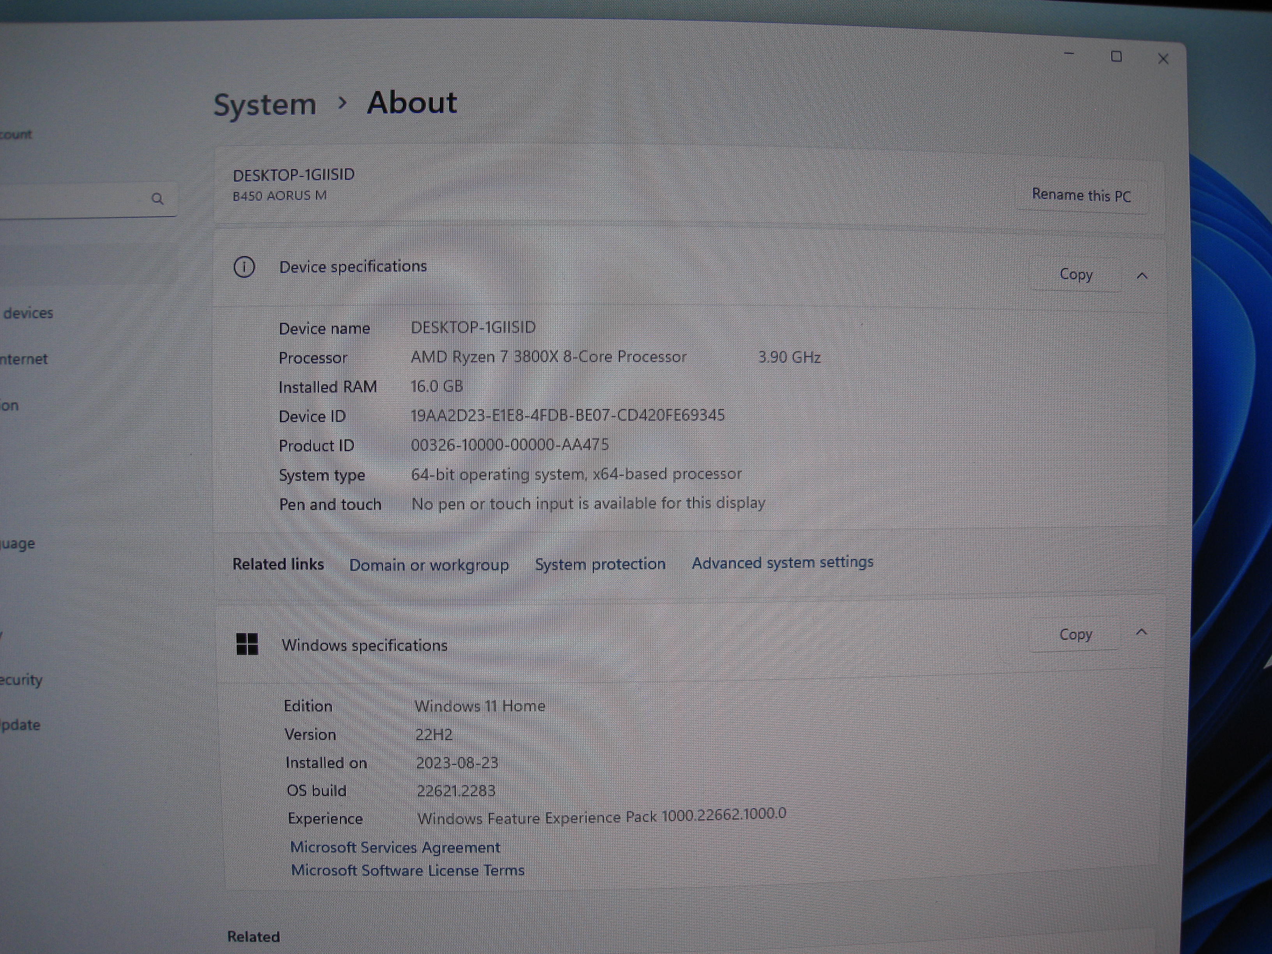This screenshot has height=954, width=1272.
Task: Click the 22H2 version value
Action: click(434, 734)
